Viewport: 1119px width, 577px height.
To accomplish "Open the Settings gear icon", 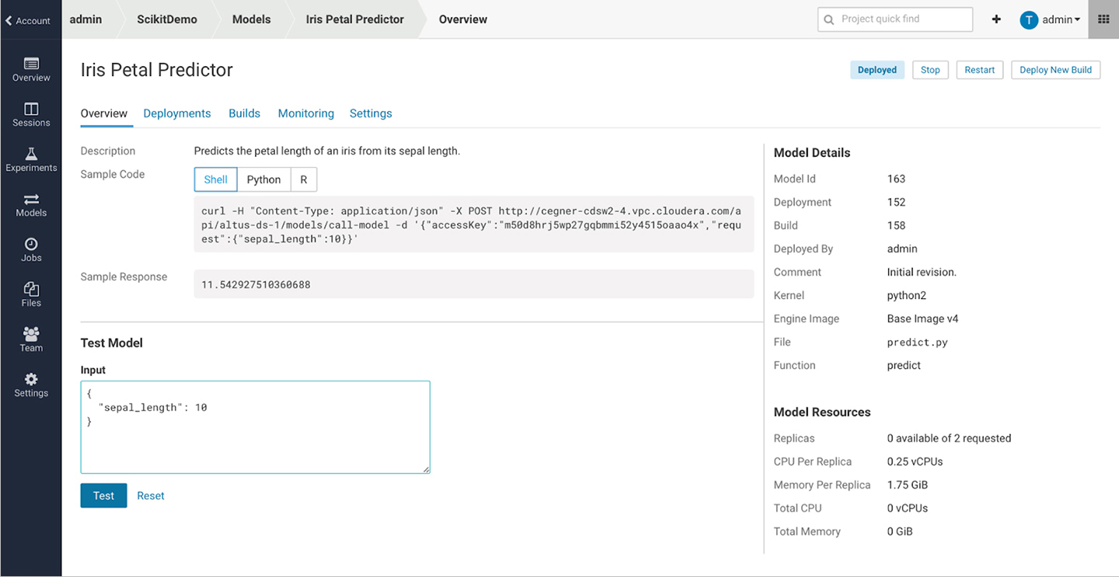I will click(x=31, y=379).
